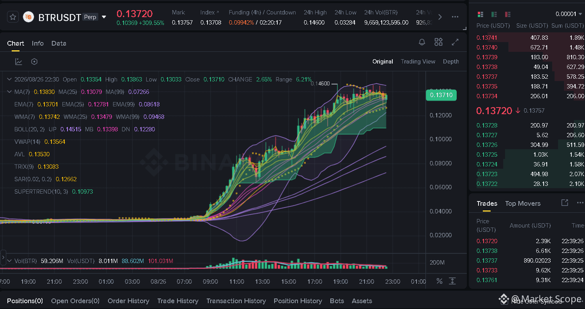Click the bid price 0.13722 row
This screenshot has width=585, height=309.
530,184
